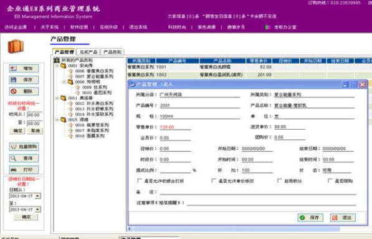This screenshot has height=239, width=372.
Task: Switch to the 兑奖产品 tab
Action: [88, 52]
